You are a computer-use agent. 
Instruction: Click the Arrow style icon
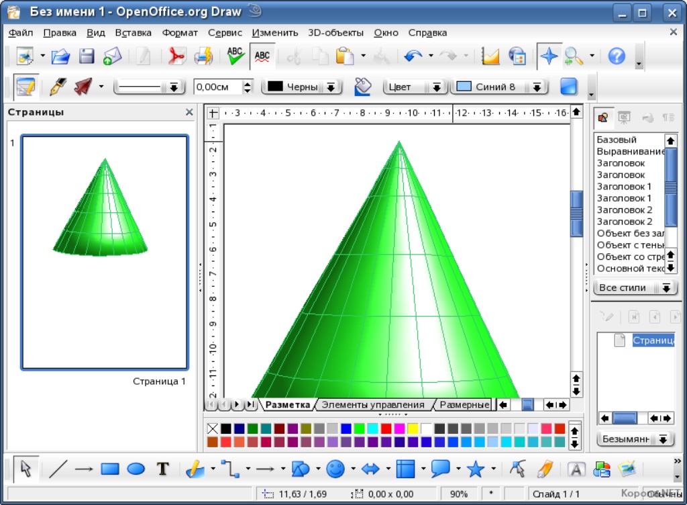pos(83,87)
